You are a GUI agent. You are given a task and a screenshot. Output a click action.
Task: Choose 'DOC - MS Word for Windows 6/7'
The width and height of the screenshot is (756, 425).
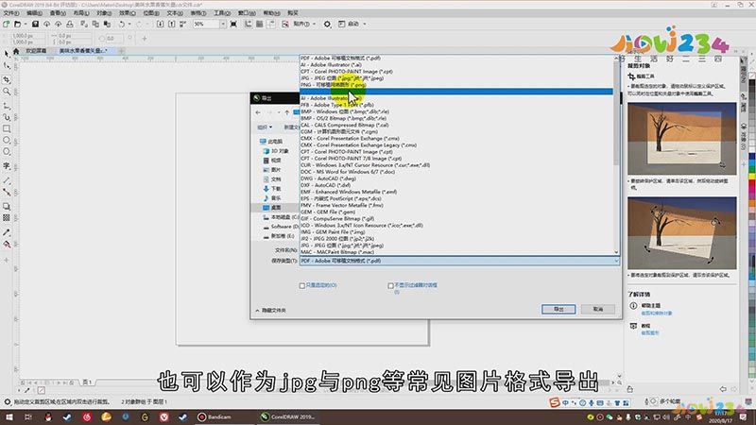point(456,172)
